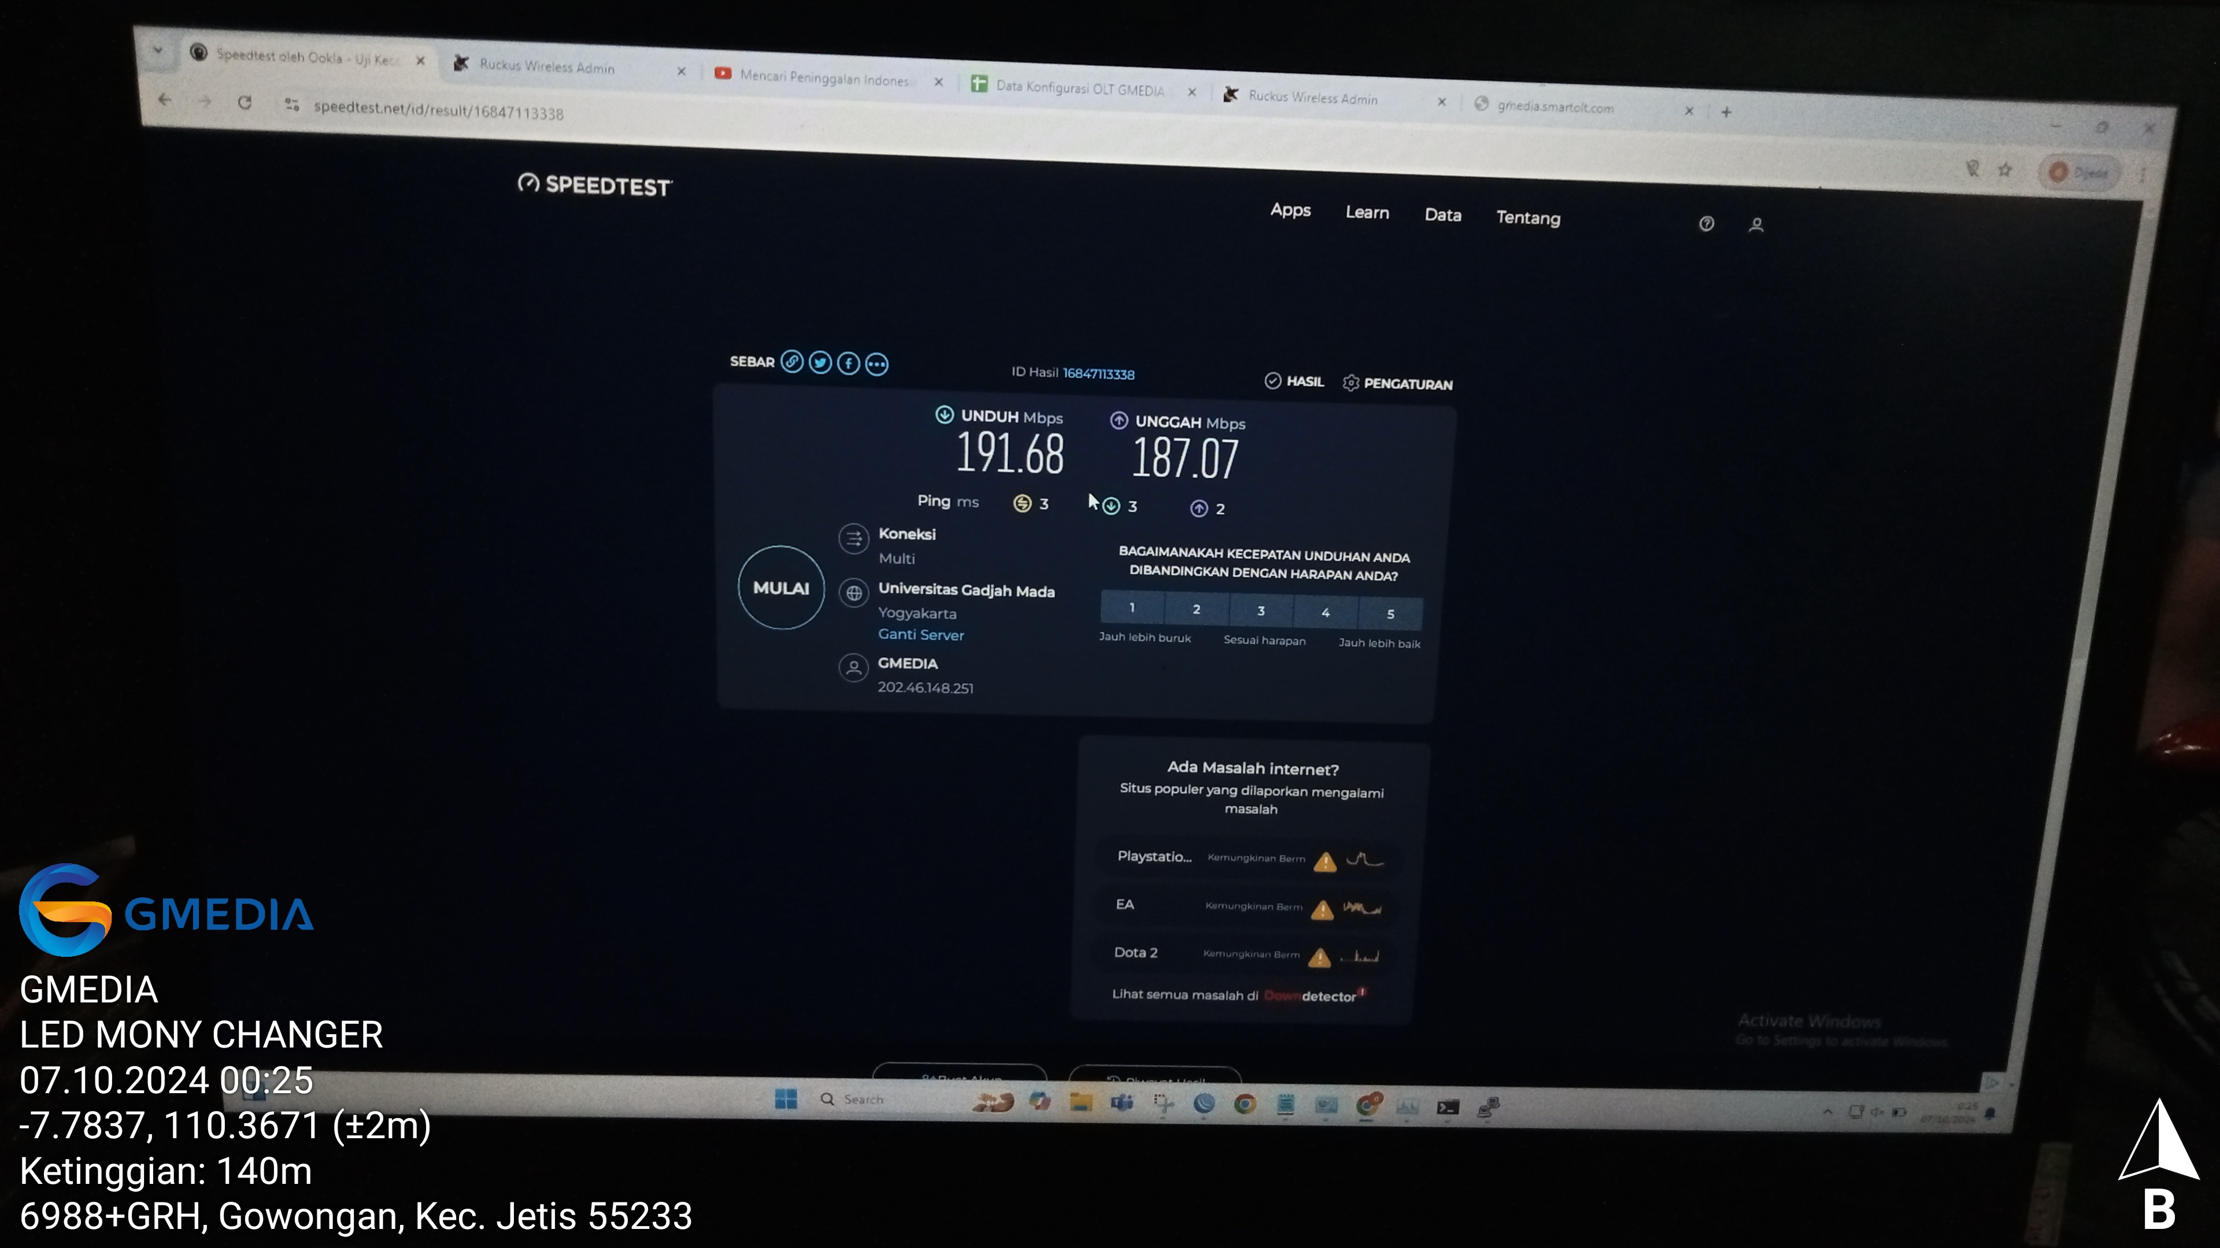
Task: Expand the tab search dropdown arrow
Action: [158, 50]
